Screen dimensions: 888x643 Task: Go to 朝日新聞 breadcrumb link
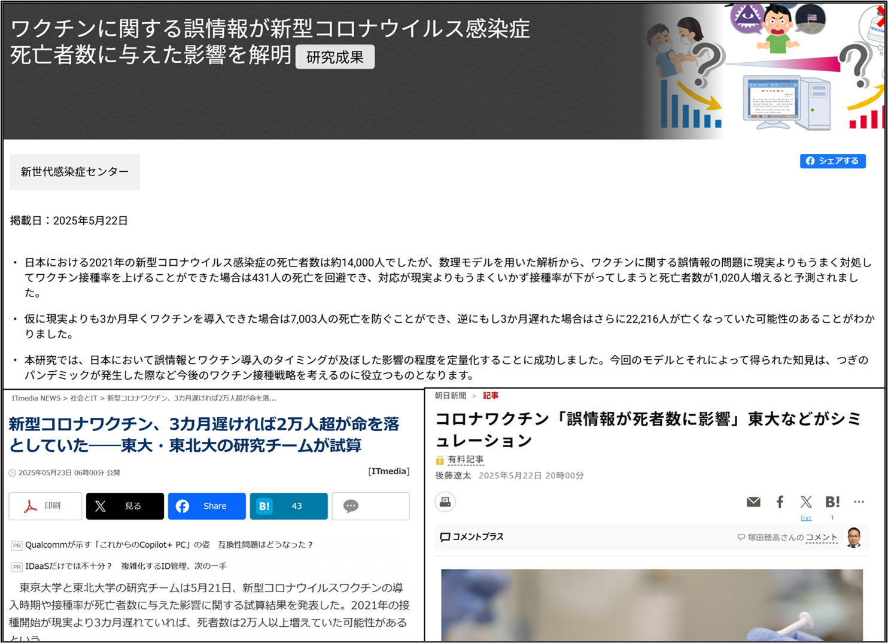pos(450,396)
